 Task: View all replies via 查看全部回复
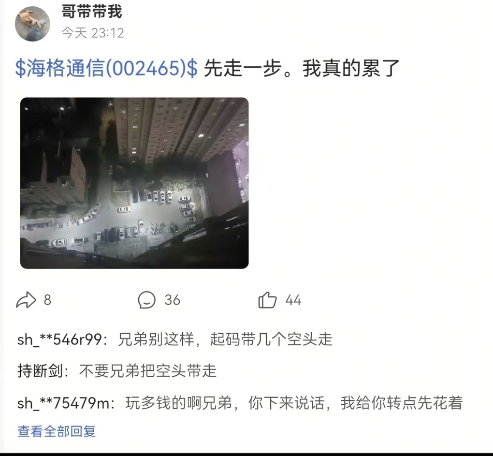pyautogui.click(x=57, y=431)
